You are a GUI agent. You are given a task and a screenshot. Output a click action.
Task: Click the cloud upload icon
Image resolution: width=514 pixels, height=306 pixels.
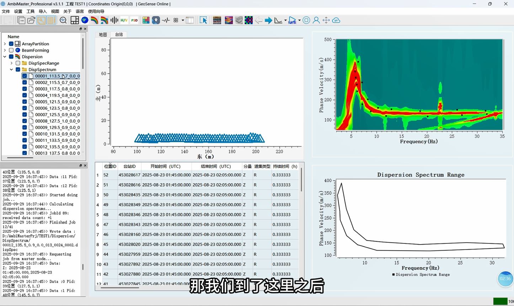(336, 20)
